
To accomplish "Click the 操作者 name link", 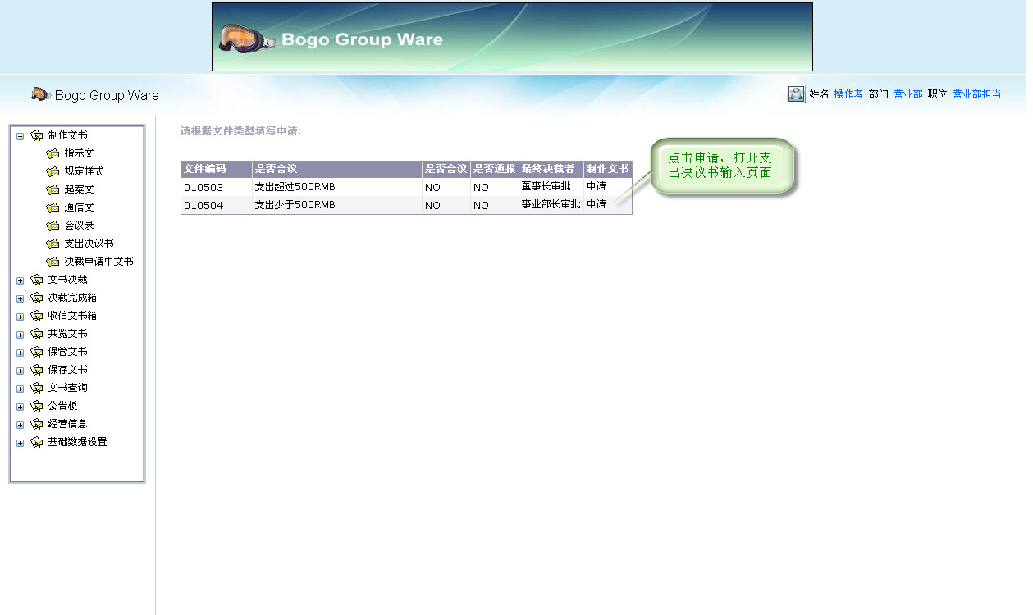I will [848, 94].
